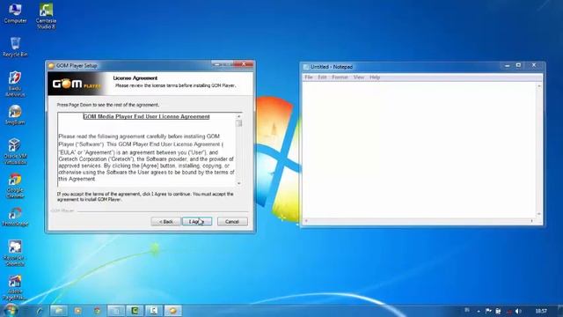Click Show desktop strip at taskbar end
Image resolution: width=563 pixels, height=317 pixels.
coord(560,311)
